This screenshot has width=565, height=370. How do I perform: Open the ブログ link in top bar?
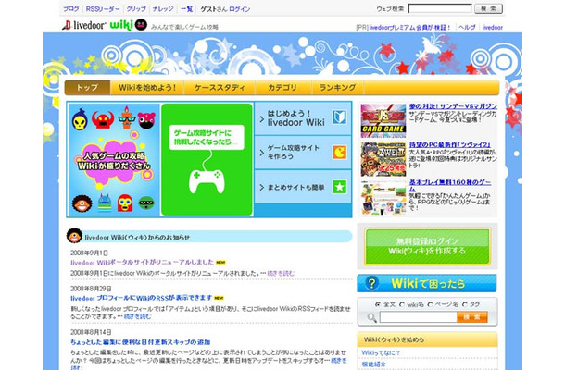coord(71,9)
